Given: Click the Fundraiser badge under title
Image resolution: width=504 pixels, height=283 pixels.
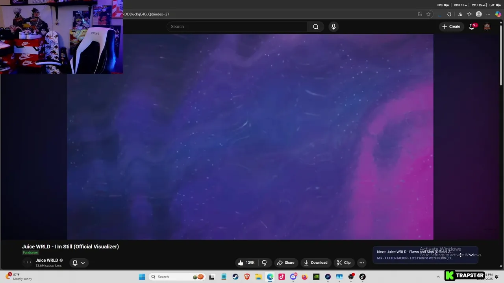Looking at the screenshot, I should click(30, 253).
